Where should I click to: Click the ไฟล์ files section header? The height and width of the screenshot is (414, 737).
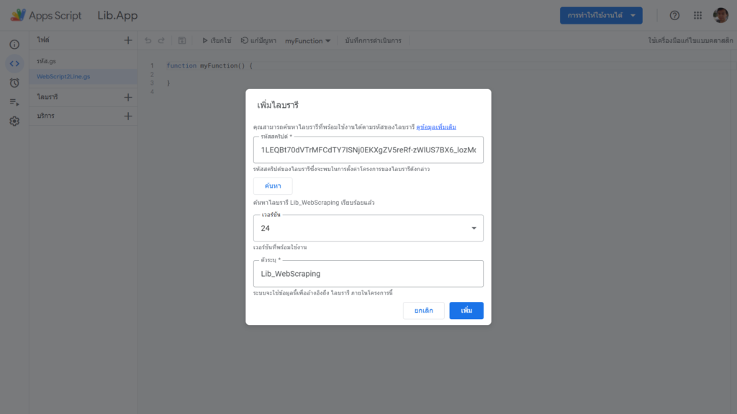(x=43, y=40)
